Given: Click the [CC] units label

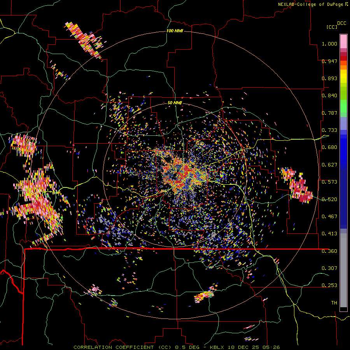Looking at the screenshot, I should pyautogui.click(x=332, y=27).
